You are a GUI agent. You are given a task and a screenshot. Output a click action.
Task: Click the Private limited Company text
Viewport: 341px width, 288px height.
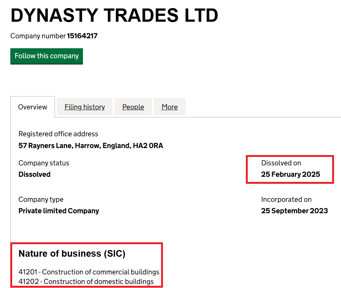point(59,211)
